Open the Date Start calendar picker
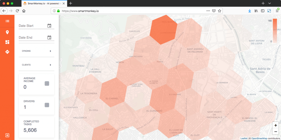 (x=49, y=26)
